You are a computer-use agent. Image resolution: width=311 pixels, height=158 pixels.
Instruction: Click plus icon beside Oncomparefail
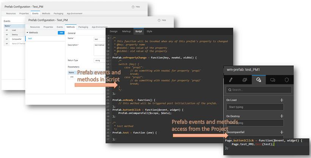(281, 132)
